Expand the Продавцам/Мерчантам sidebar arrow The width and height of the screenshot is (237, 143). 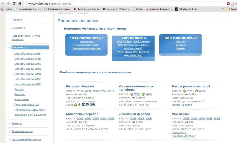[x=9, y=140]
